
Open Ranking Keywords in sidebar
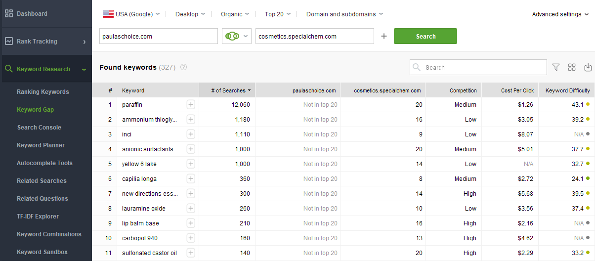(x=43, y=92)
